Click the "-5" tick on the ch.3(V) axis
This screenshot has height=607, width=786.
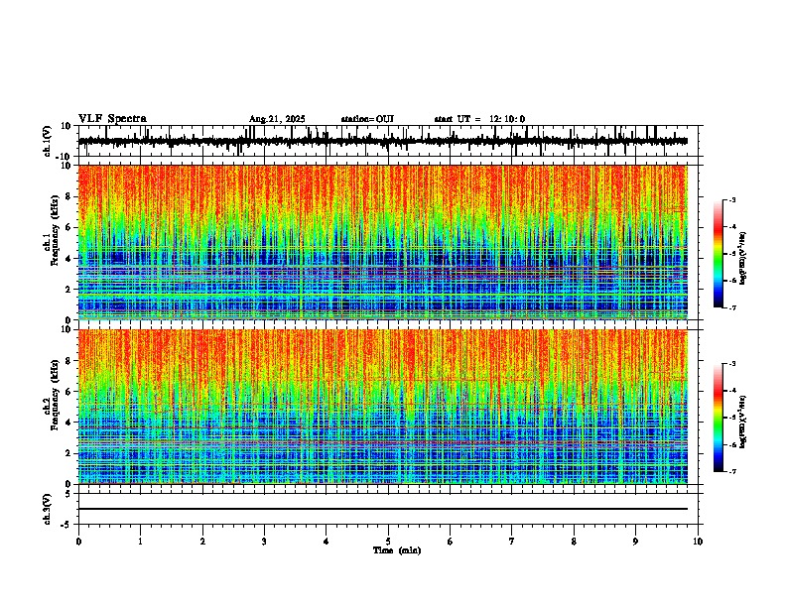pos(67,525)
